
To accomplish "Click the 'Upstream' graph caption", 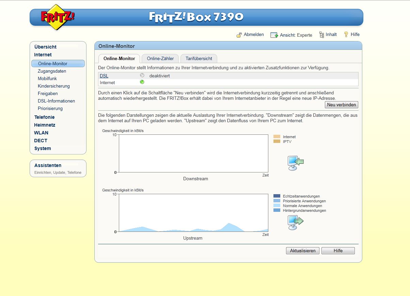I will pos(193,238).
